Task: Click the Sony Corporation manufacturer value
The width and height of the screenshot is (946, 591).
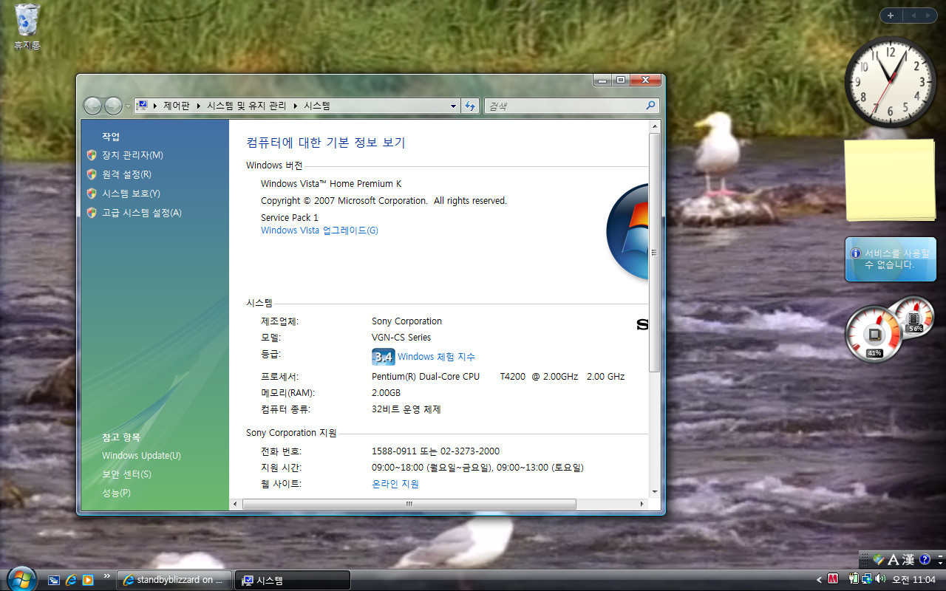Action: coord(406,321)
